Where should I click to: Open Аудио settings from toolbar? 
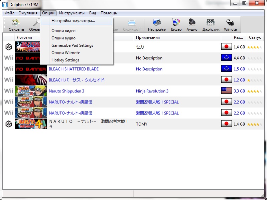(192, 25)
